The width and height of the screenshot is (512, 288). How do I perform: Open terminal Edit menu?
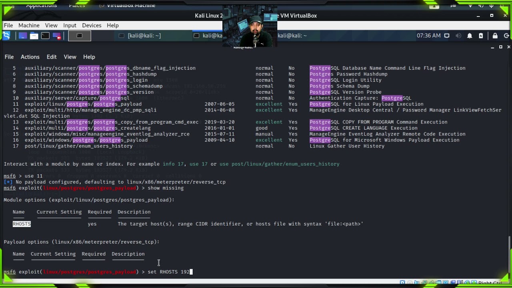point(52,57)
